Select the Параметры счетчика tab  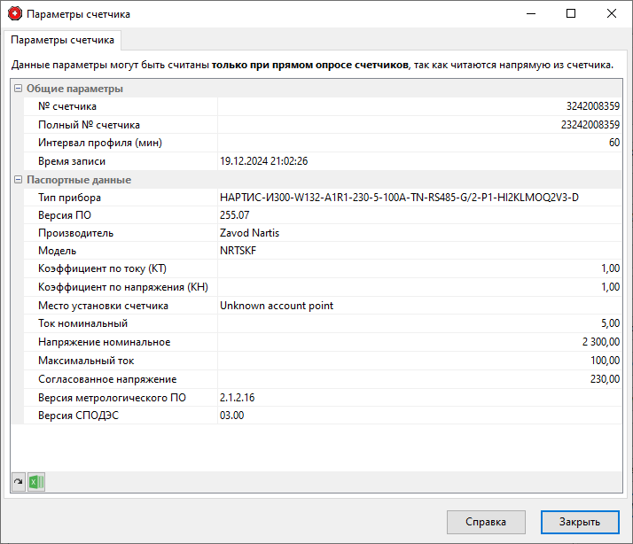pos(63,40)
